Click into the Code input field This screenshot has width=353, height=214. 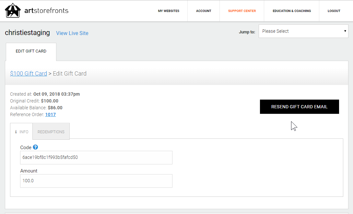click(x=96, y=158)
